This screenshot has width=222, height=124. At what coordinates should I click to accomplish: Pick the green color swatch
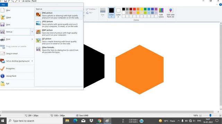[145, 9]
